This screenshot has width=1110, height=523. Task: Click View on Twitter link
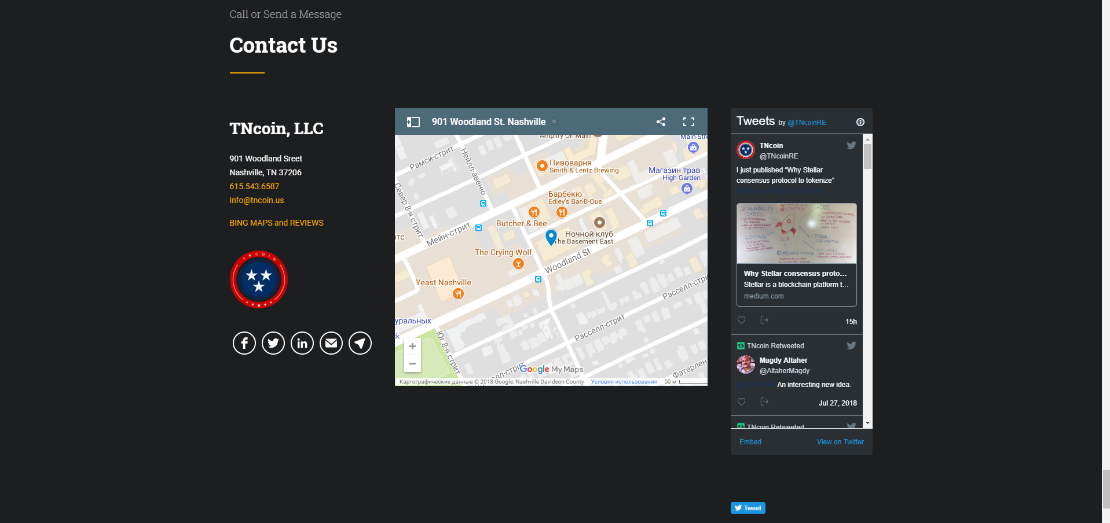(x=840, y=442)
